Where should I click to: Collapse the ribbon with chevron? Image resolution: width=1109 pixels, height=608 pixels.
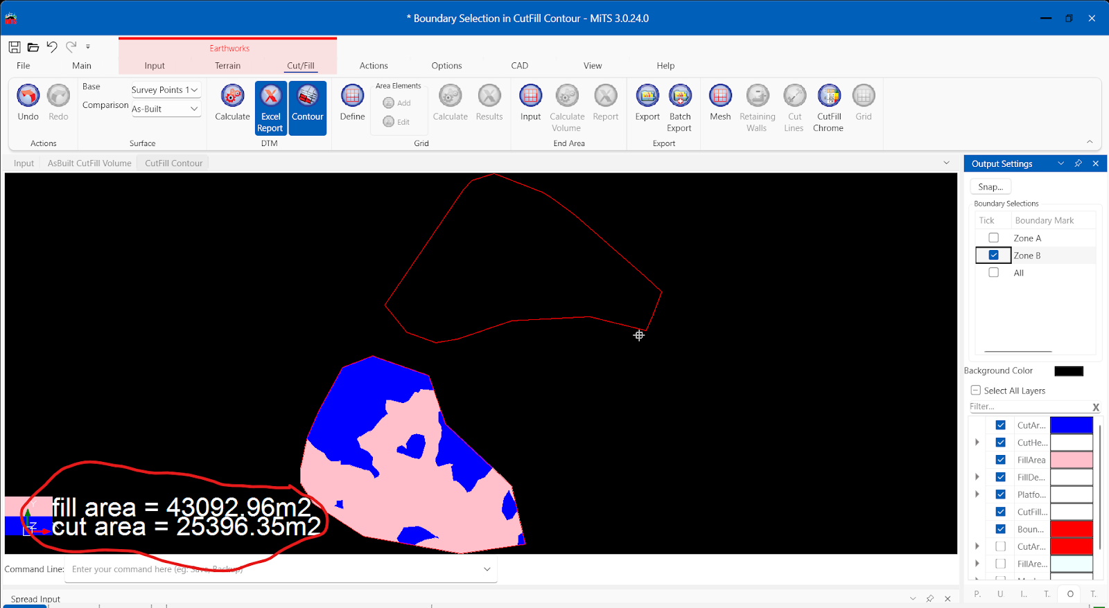1090,142
